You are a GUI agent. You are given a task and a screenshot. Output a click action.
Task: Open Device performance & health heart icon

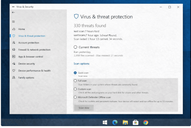[x=14, y=70]
